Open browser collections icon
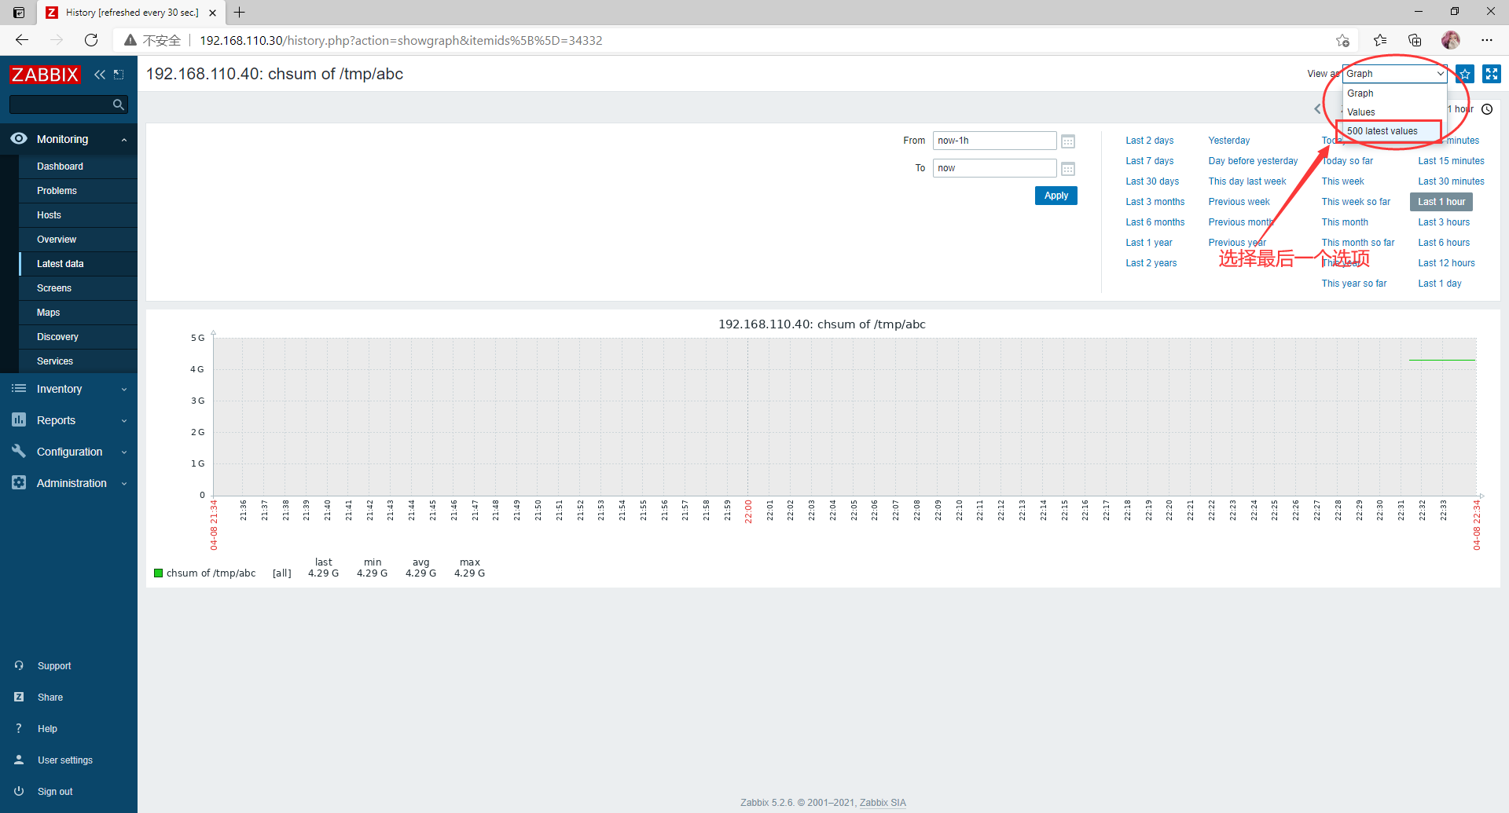 point(1415,40)
